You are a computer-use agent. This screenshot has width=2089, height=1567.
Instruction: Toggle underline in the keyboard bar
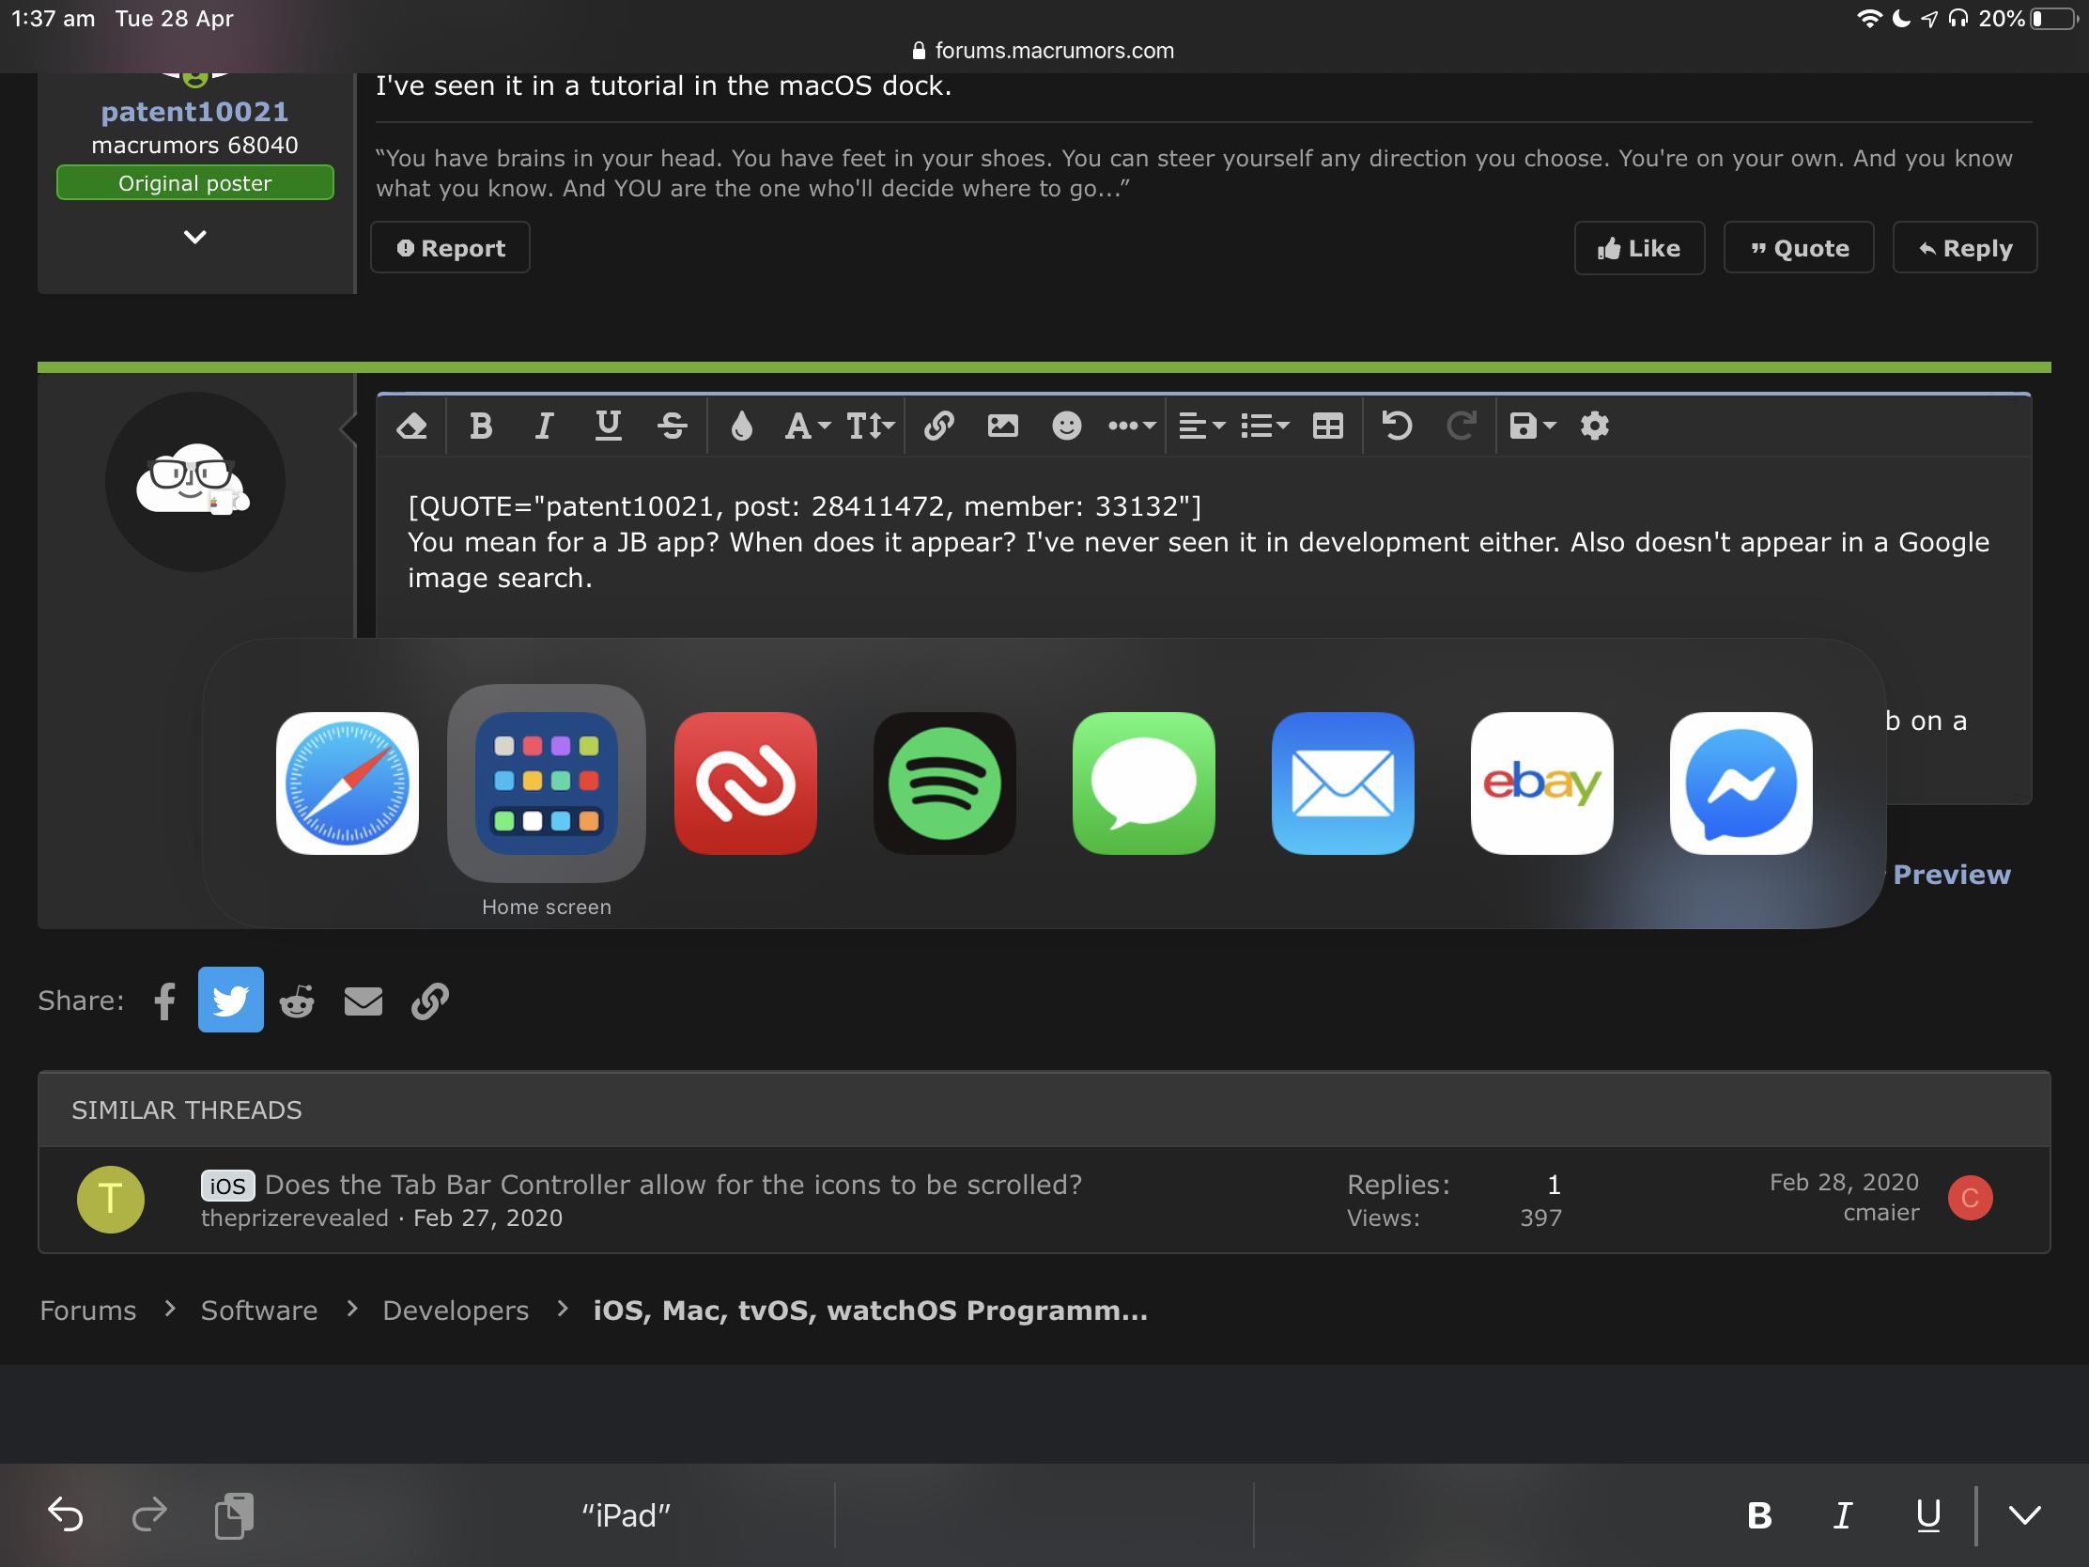point(1927,1516)
